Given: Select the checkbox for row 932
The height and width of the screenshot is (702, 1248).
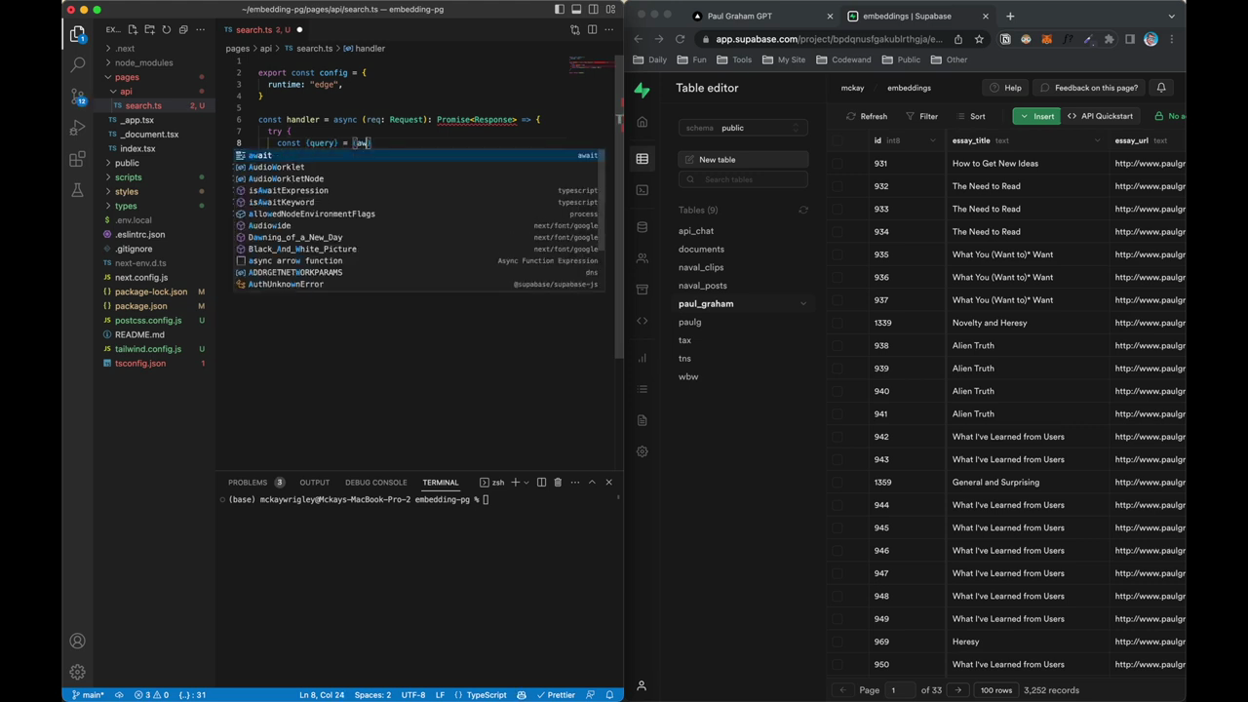Looking at the screenshot, I should [x=838, y=186].
